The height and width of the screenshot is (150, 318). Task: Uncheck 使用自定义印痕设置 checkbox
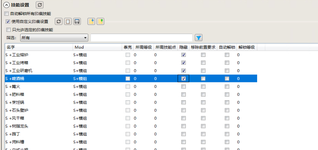[x=8, y=22]
